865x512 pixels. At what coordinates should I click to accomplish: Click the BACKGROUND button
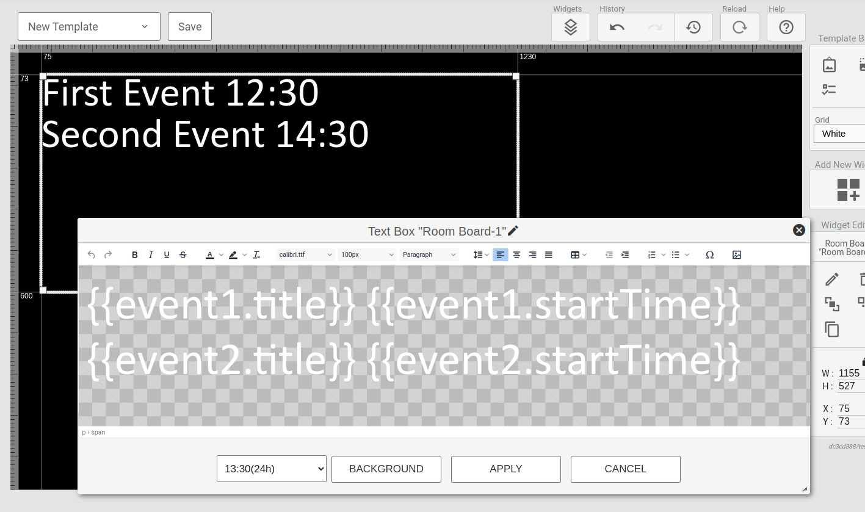coord(386,469)
